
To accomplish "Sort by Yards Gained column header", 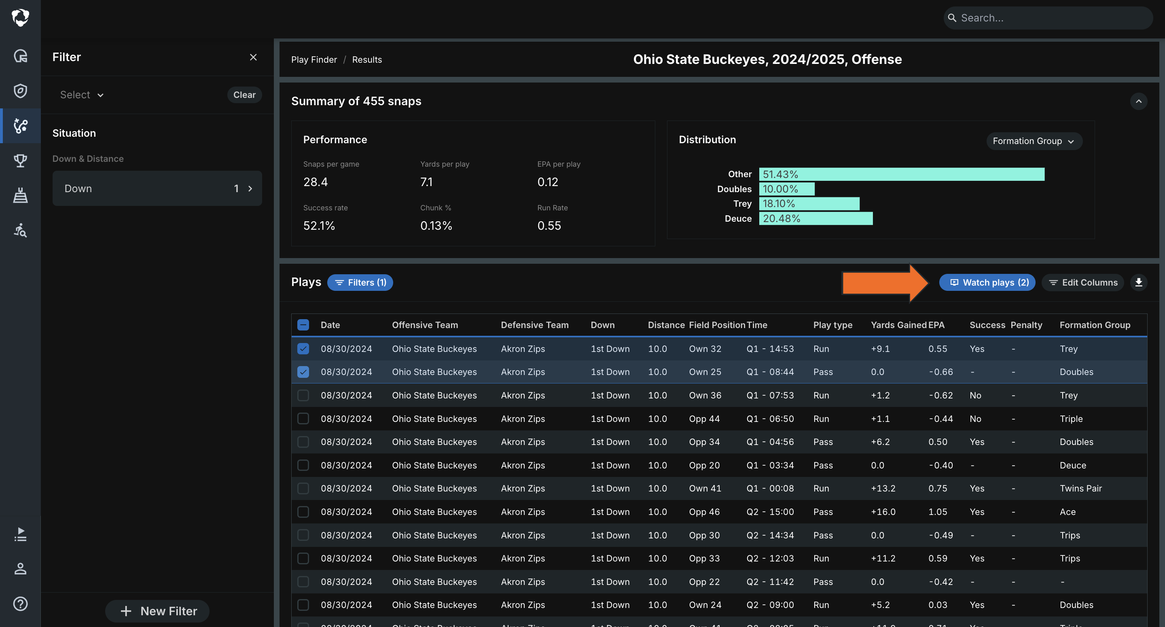I will pos(898,325).
